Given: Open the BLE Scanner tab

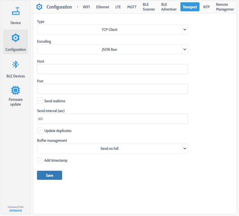Looking at the screenshot, I should pyautogui.click(x=149, y=7).
